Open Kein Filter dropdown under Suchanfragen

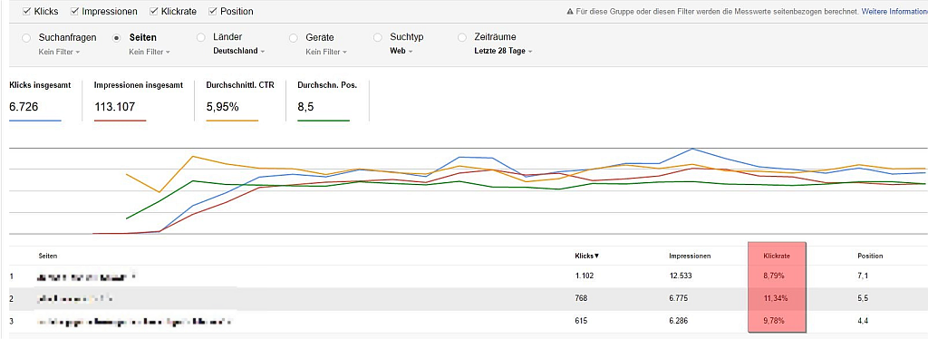pos(59,52)
